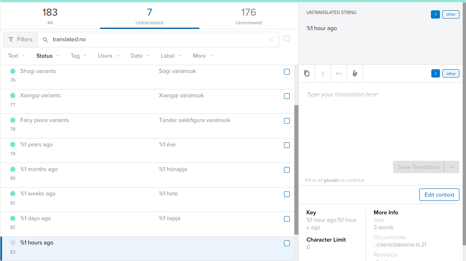Click the %1 napja translation
The width and height of the screenshot is (466, 261).
[170, 218]
